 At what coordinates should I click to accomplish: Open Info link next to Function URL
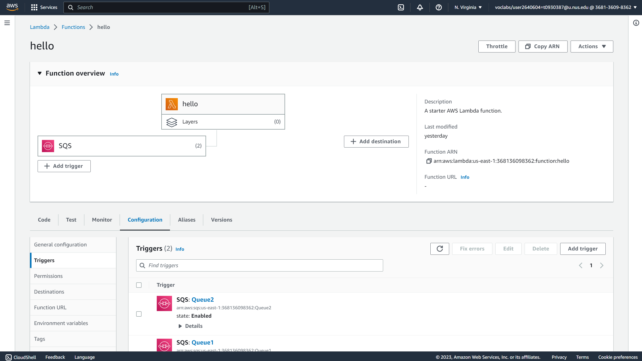(465, 177)
